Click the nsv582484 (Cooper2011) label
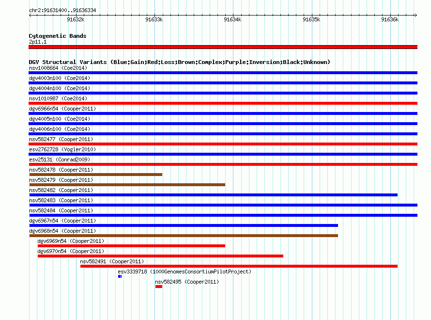Viewport: 431px width, 320px height. [x=61, y=210]
